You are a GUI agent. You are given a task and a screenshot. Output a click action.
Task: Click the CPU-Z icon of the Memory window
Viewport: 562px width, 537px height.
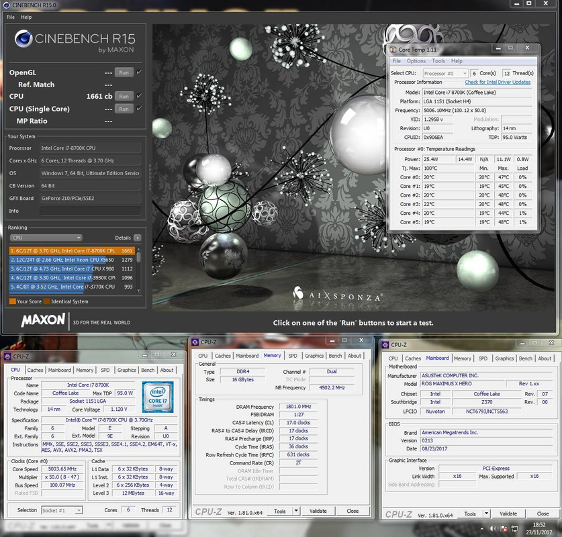click(195, 342)
